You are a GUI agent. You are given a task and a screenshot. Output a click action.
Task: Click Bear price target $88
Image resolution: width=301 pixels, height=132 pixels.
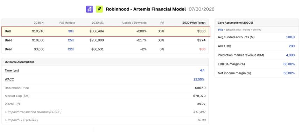(202, 49)
